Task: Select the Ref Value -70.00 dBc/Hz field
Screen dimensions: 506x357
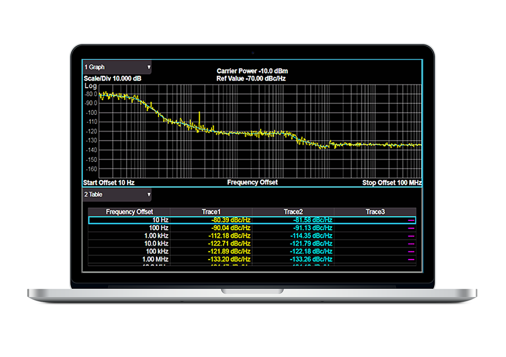Action: click(x=251, y=78)
